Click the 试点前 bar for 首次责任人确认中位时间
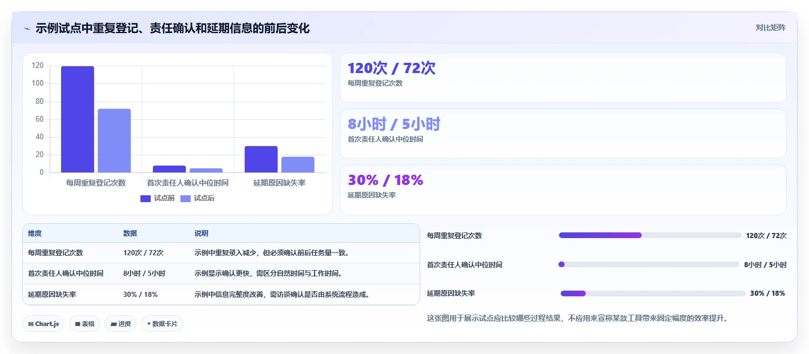809x354 pixels. 170,169
